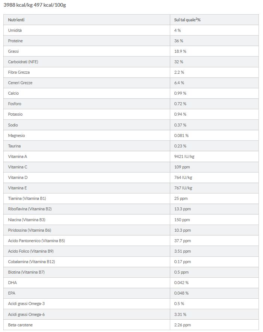This screenshot has height=332, width=263.
Task: Select the Riboflavina (Vitamina B2) label
Action: click(30, 209)
